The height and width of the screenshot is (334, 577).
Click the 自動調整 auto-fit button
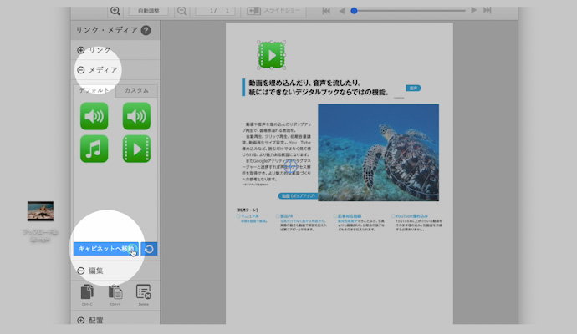coord(148,11)
